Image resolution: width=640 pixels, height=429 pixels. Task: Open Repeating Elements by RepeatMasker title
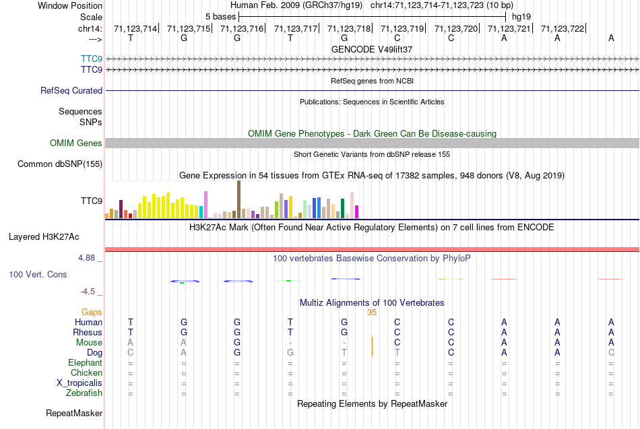(372, 403)
